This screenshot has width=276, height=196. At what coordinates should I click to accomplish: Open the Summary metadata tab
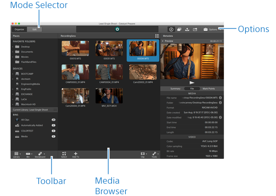point(175,88)
